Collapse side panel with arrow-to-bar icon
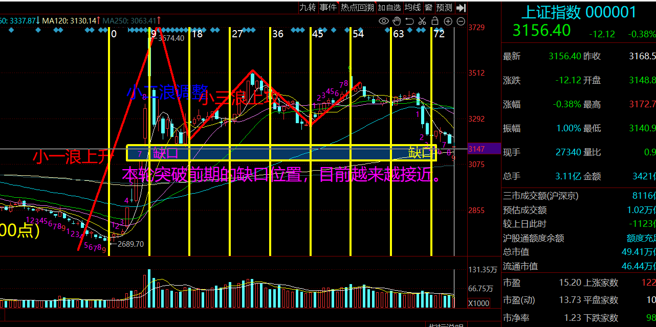This screenshot has height=327, width=656. point(461,8)
